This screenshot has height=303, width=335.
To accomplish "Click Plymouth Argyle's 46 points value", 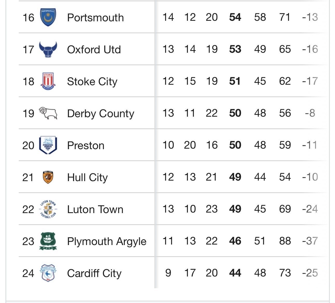I will click(235, 241).
